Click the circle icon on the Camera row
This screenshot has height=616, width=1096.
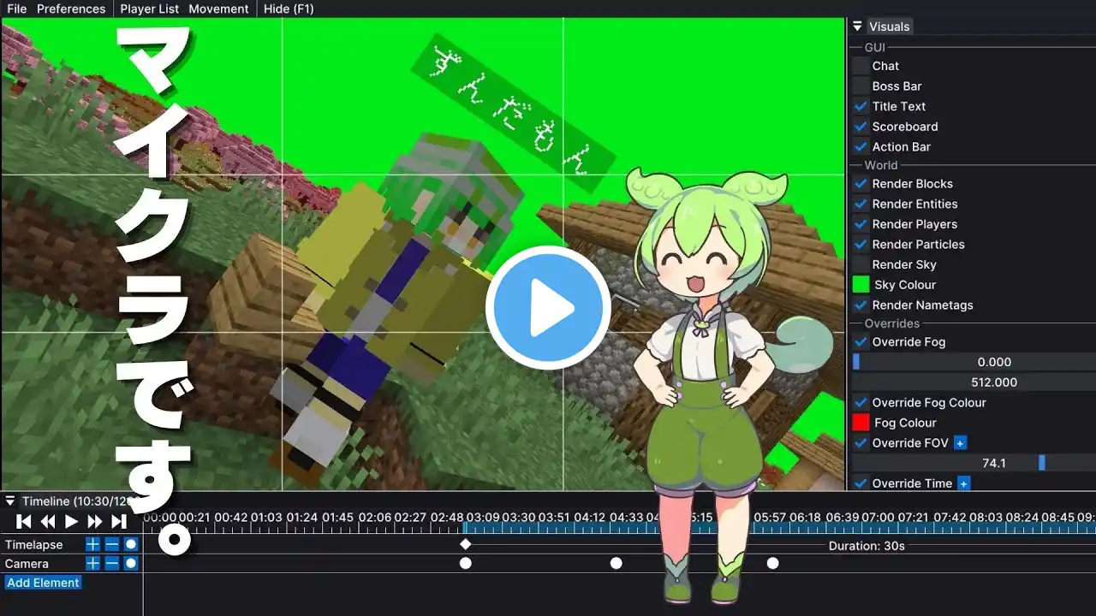(x=131, y=563)
